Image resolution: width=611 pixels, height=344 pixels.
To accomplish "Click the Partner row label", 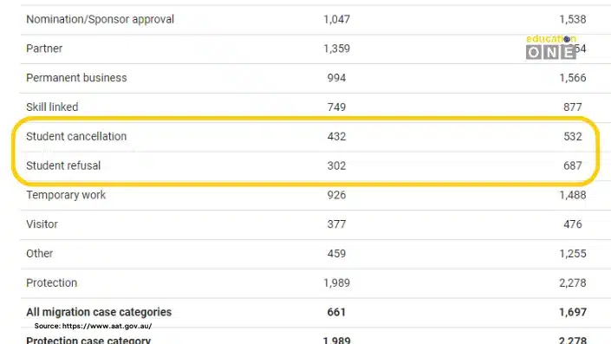I will (x=44, y=49).
